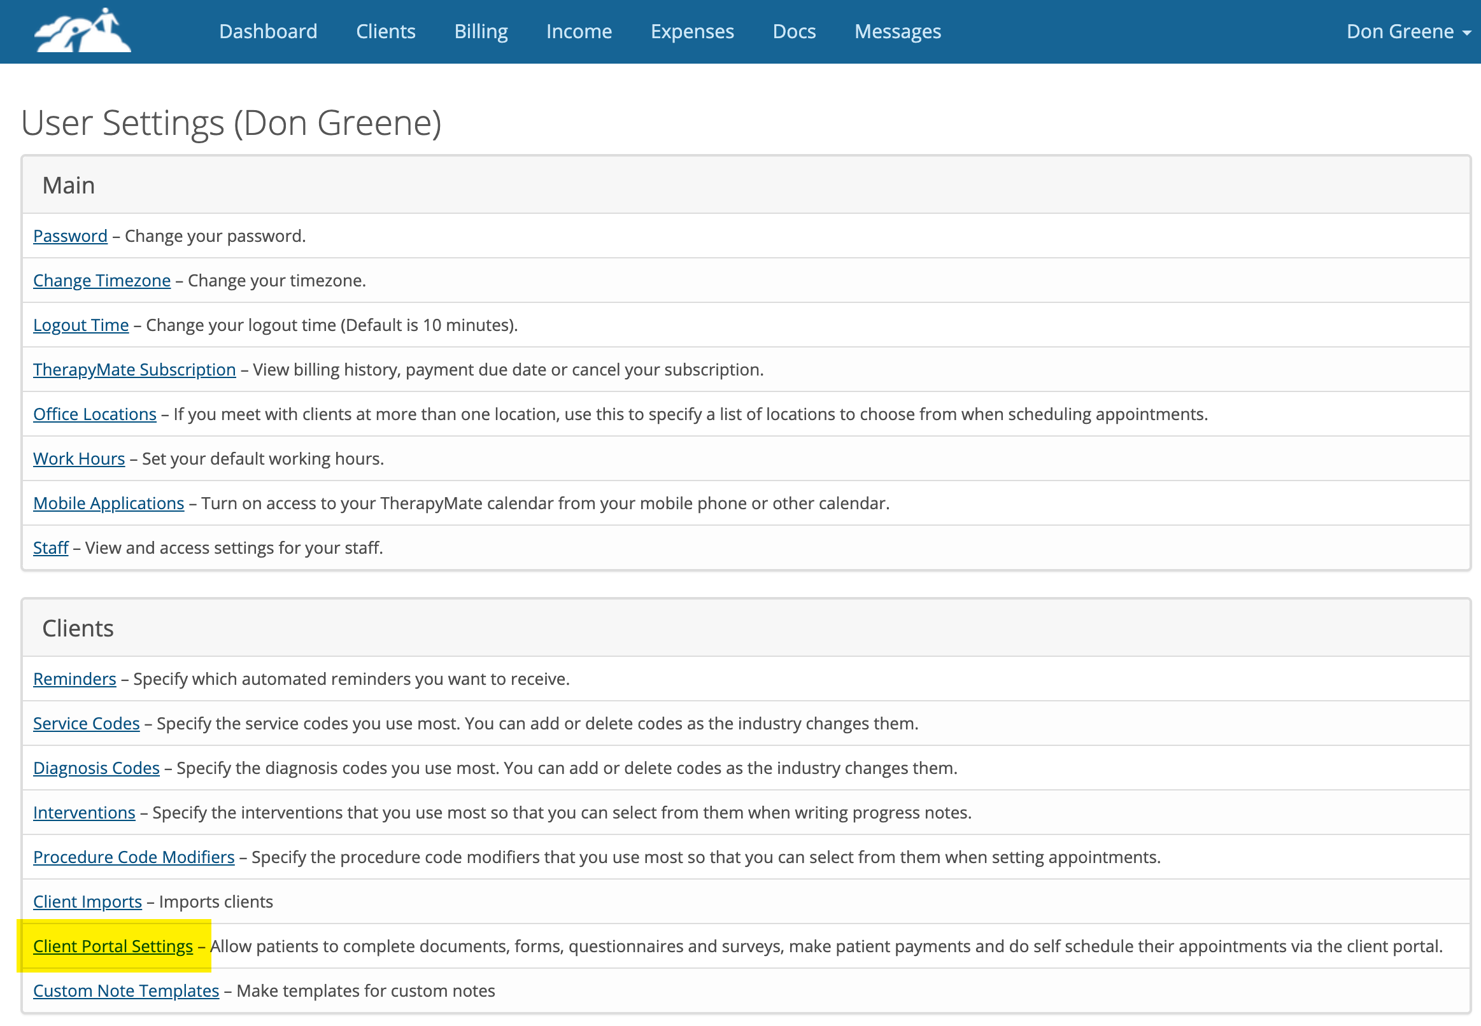
Task: Open the Password change link
Action: pos(70,235)
